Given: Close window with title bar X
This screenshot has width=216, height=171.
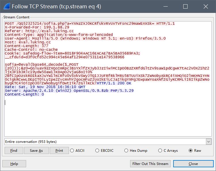Looking at the screenshot, I should [206, 7].
